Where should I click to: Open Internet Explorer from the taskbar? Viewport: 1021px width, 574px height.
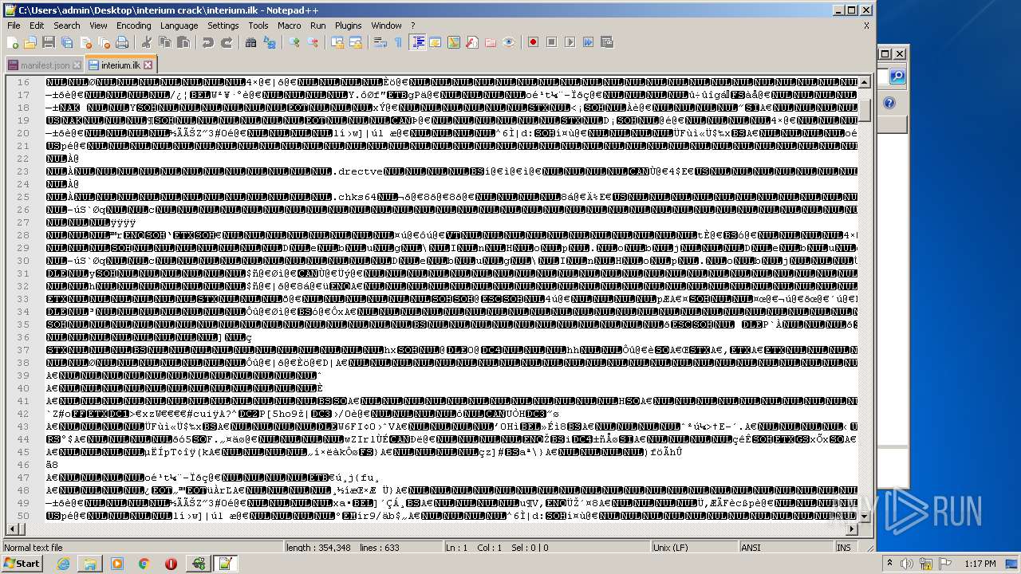[63, 564]
